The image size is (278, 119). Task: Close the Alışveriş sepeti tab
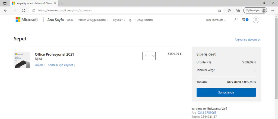[55, 3]
